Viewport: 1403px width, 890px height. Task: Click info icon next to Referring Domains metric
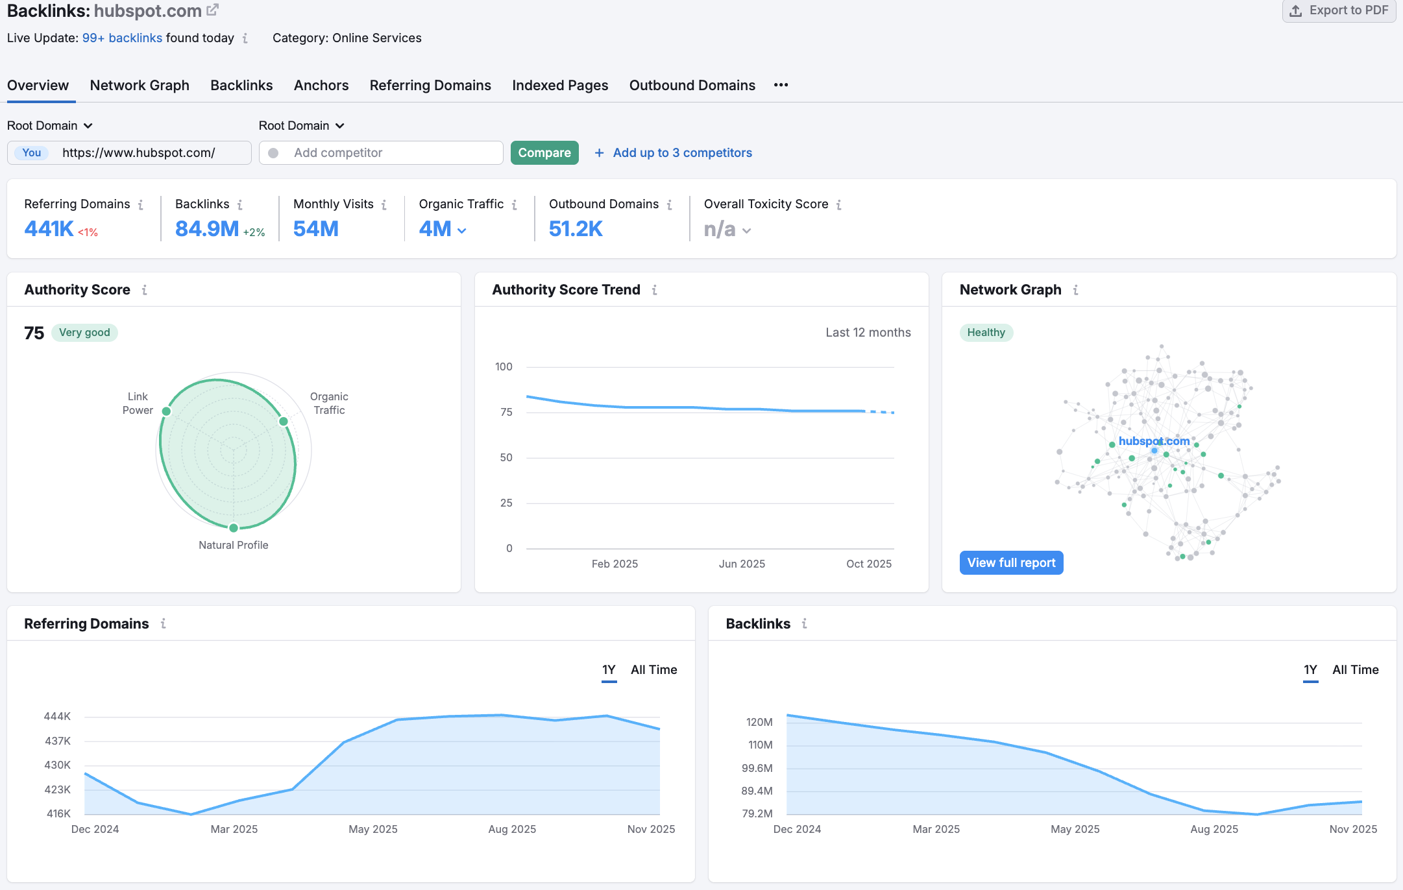tap(141, 205)
